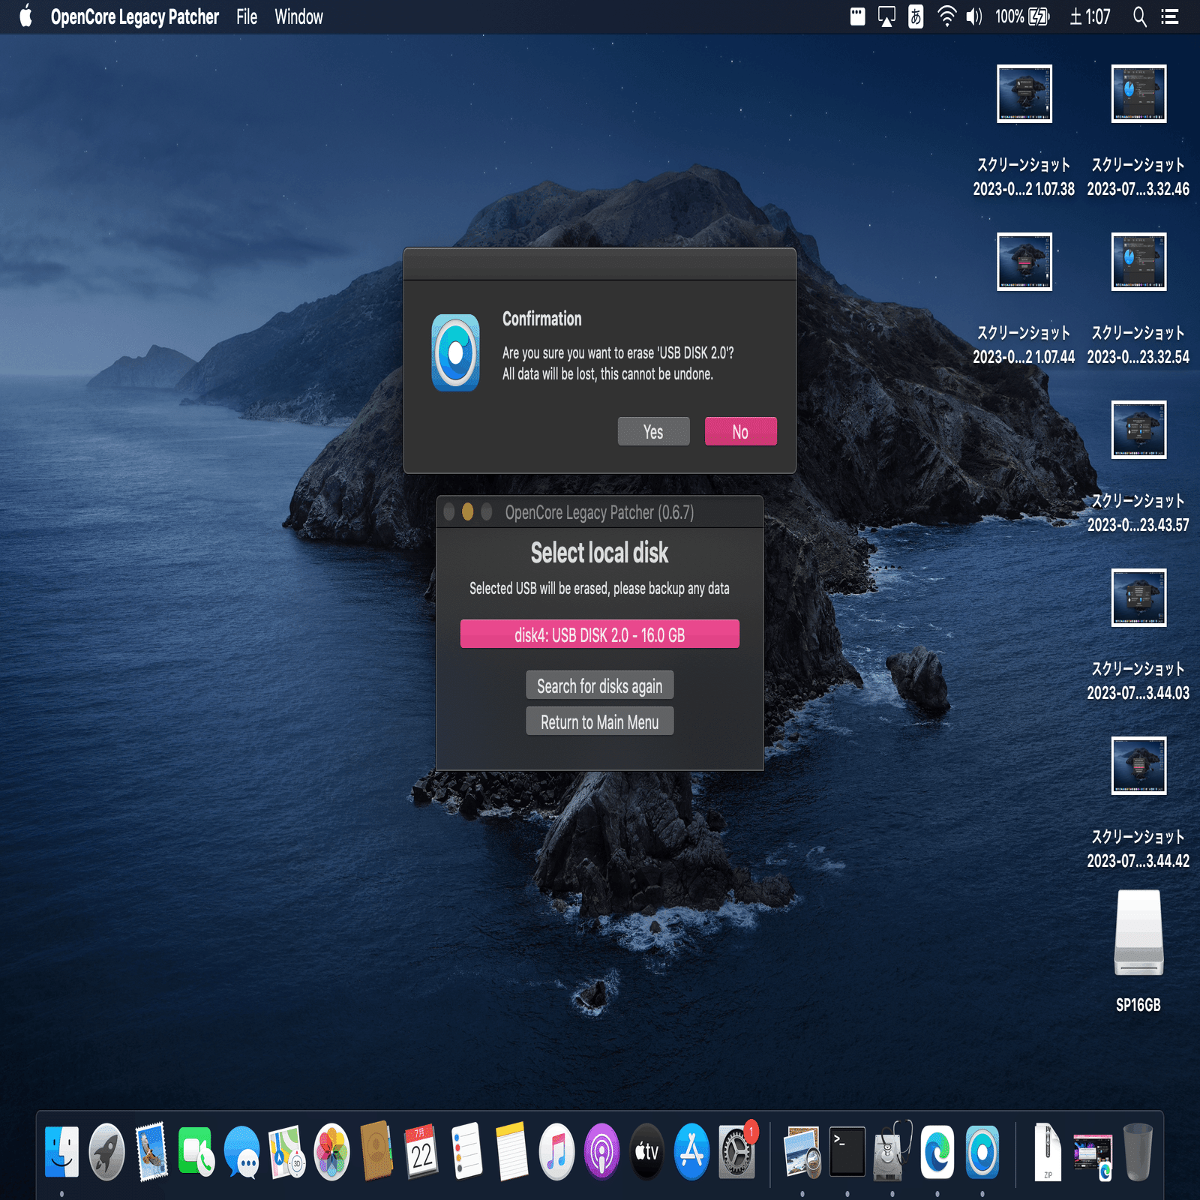This screenshot has height=1200, width=1200.
Task: Open the volume control in menu bar
Action: click(974, 16)
